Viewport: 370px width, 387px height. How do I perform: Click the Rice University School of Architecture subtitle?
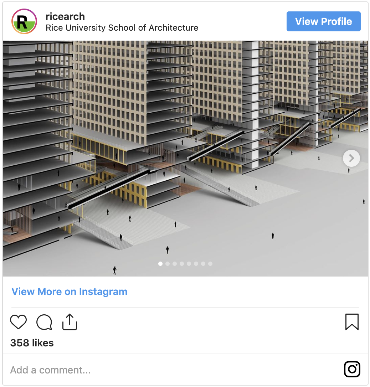tap(122, 28)
